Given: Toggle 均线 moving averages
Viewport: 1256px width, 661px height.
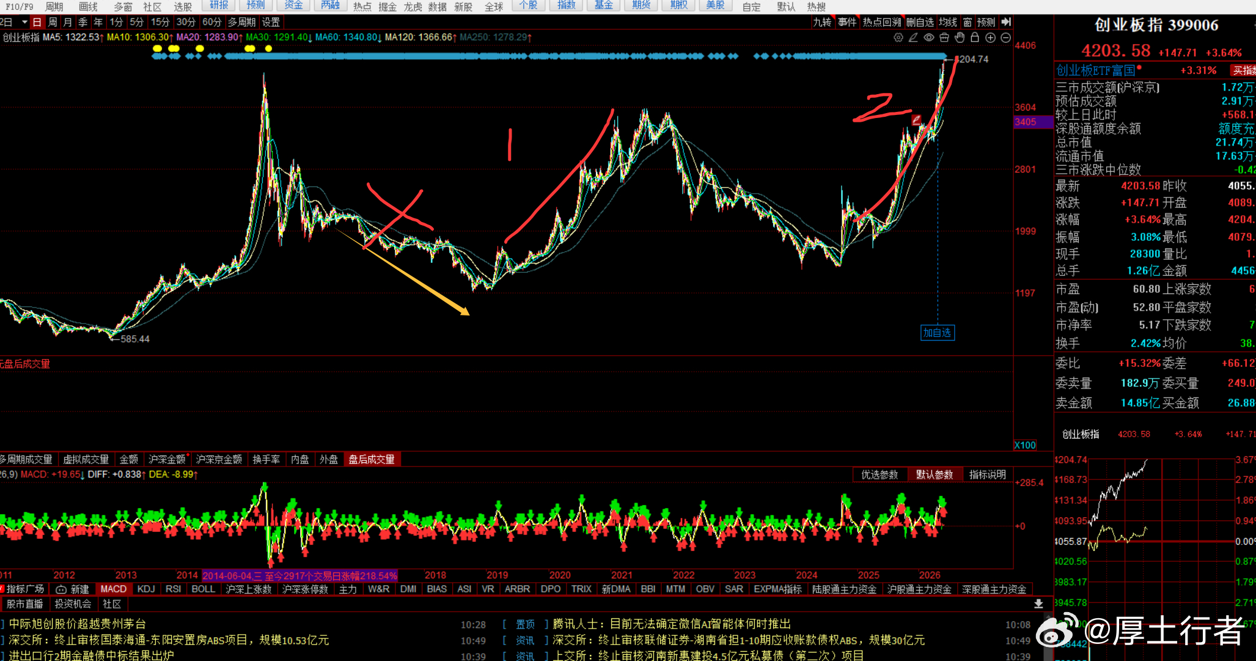Looking at the screenshot, I should tap(948, 22).
